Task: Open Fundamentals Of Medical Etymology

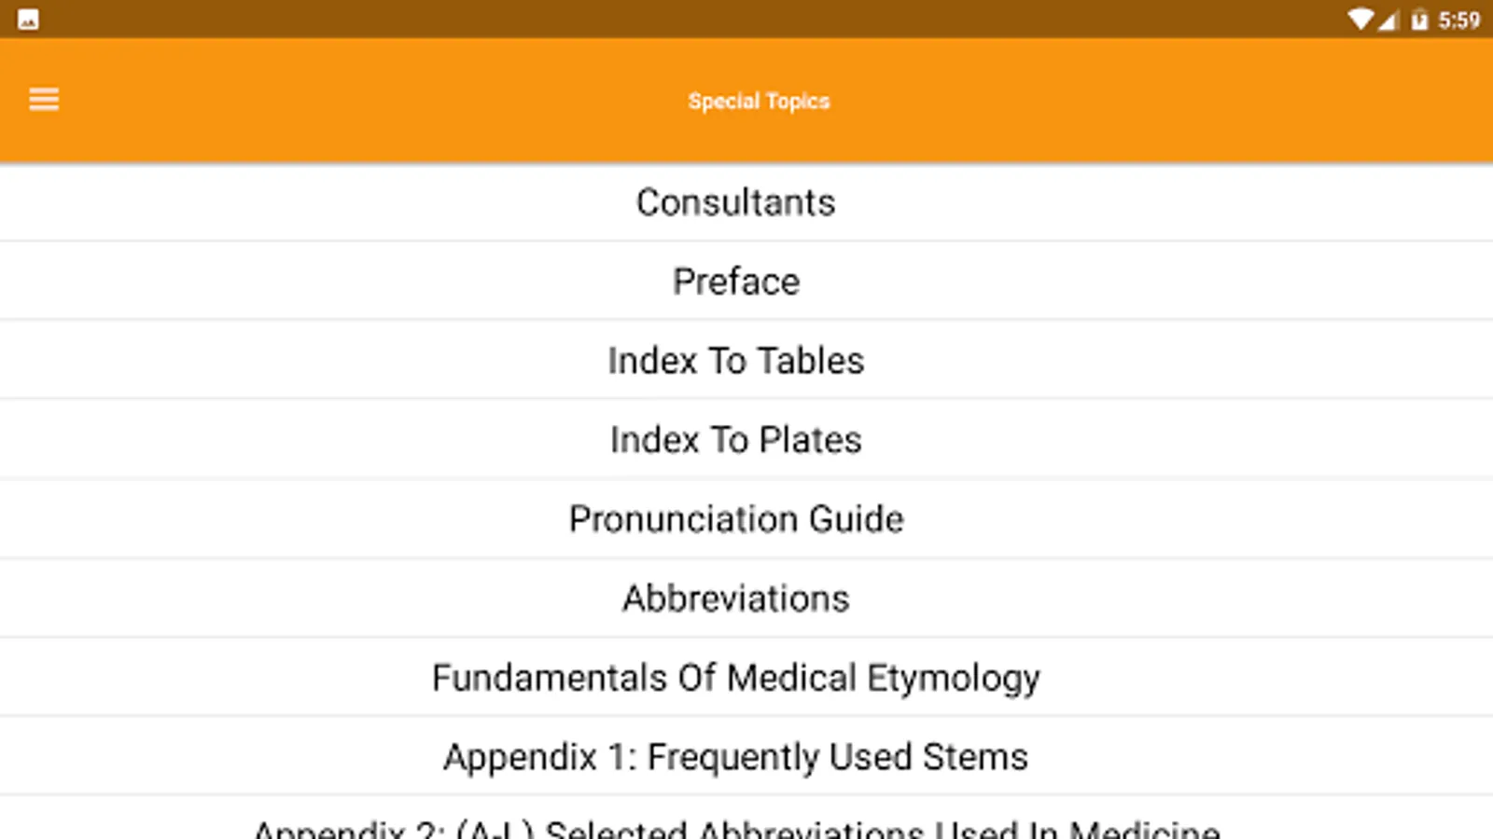Action: coord(736,678)
